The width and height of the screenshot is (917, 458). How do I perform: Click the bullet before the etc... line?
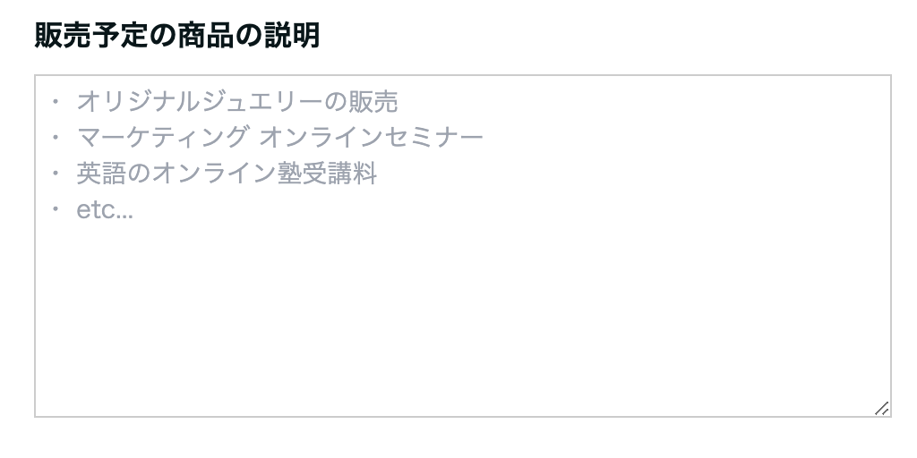(56, 210)
